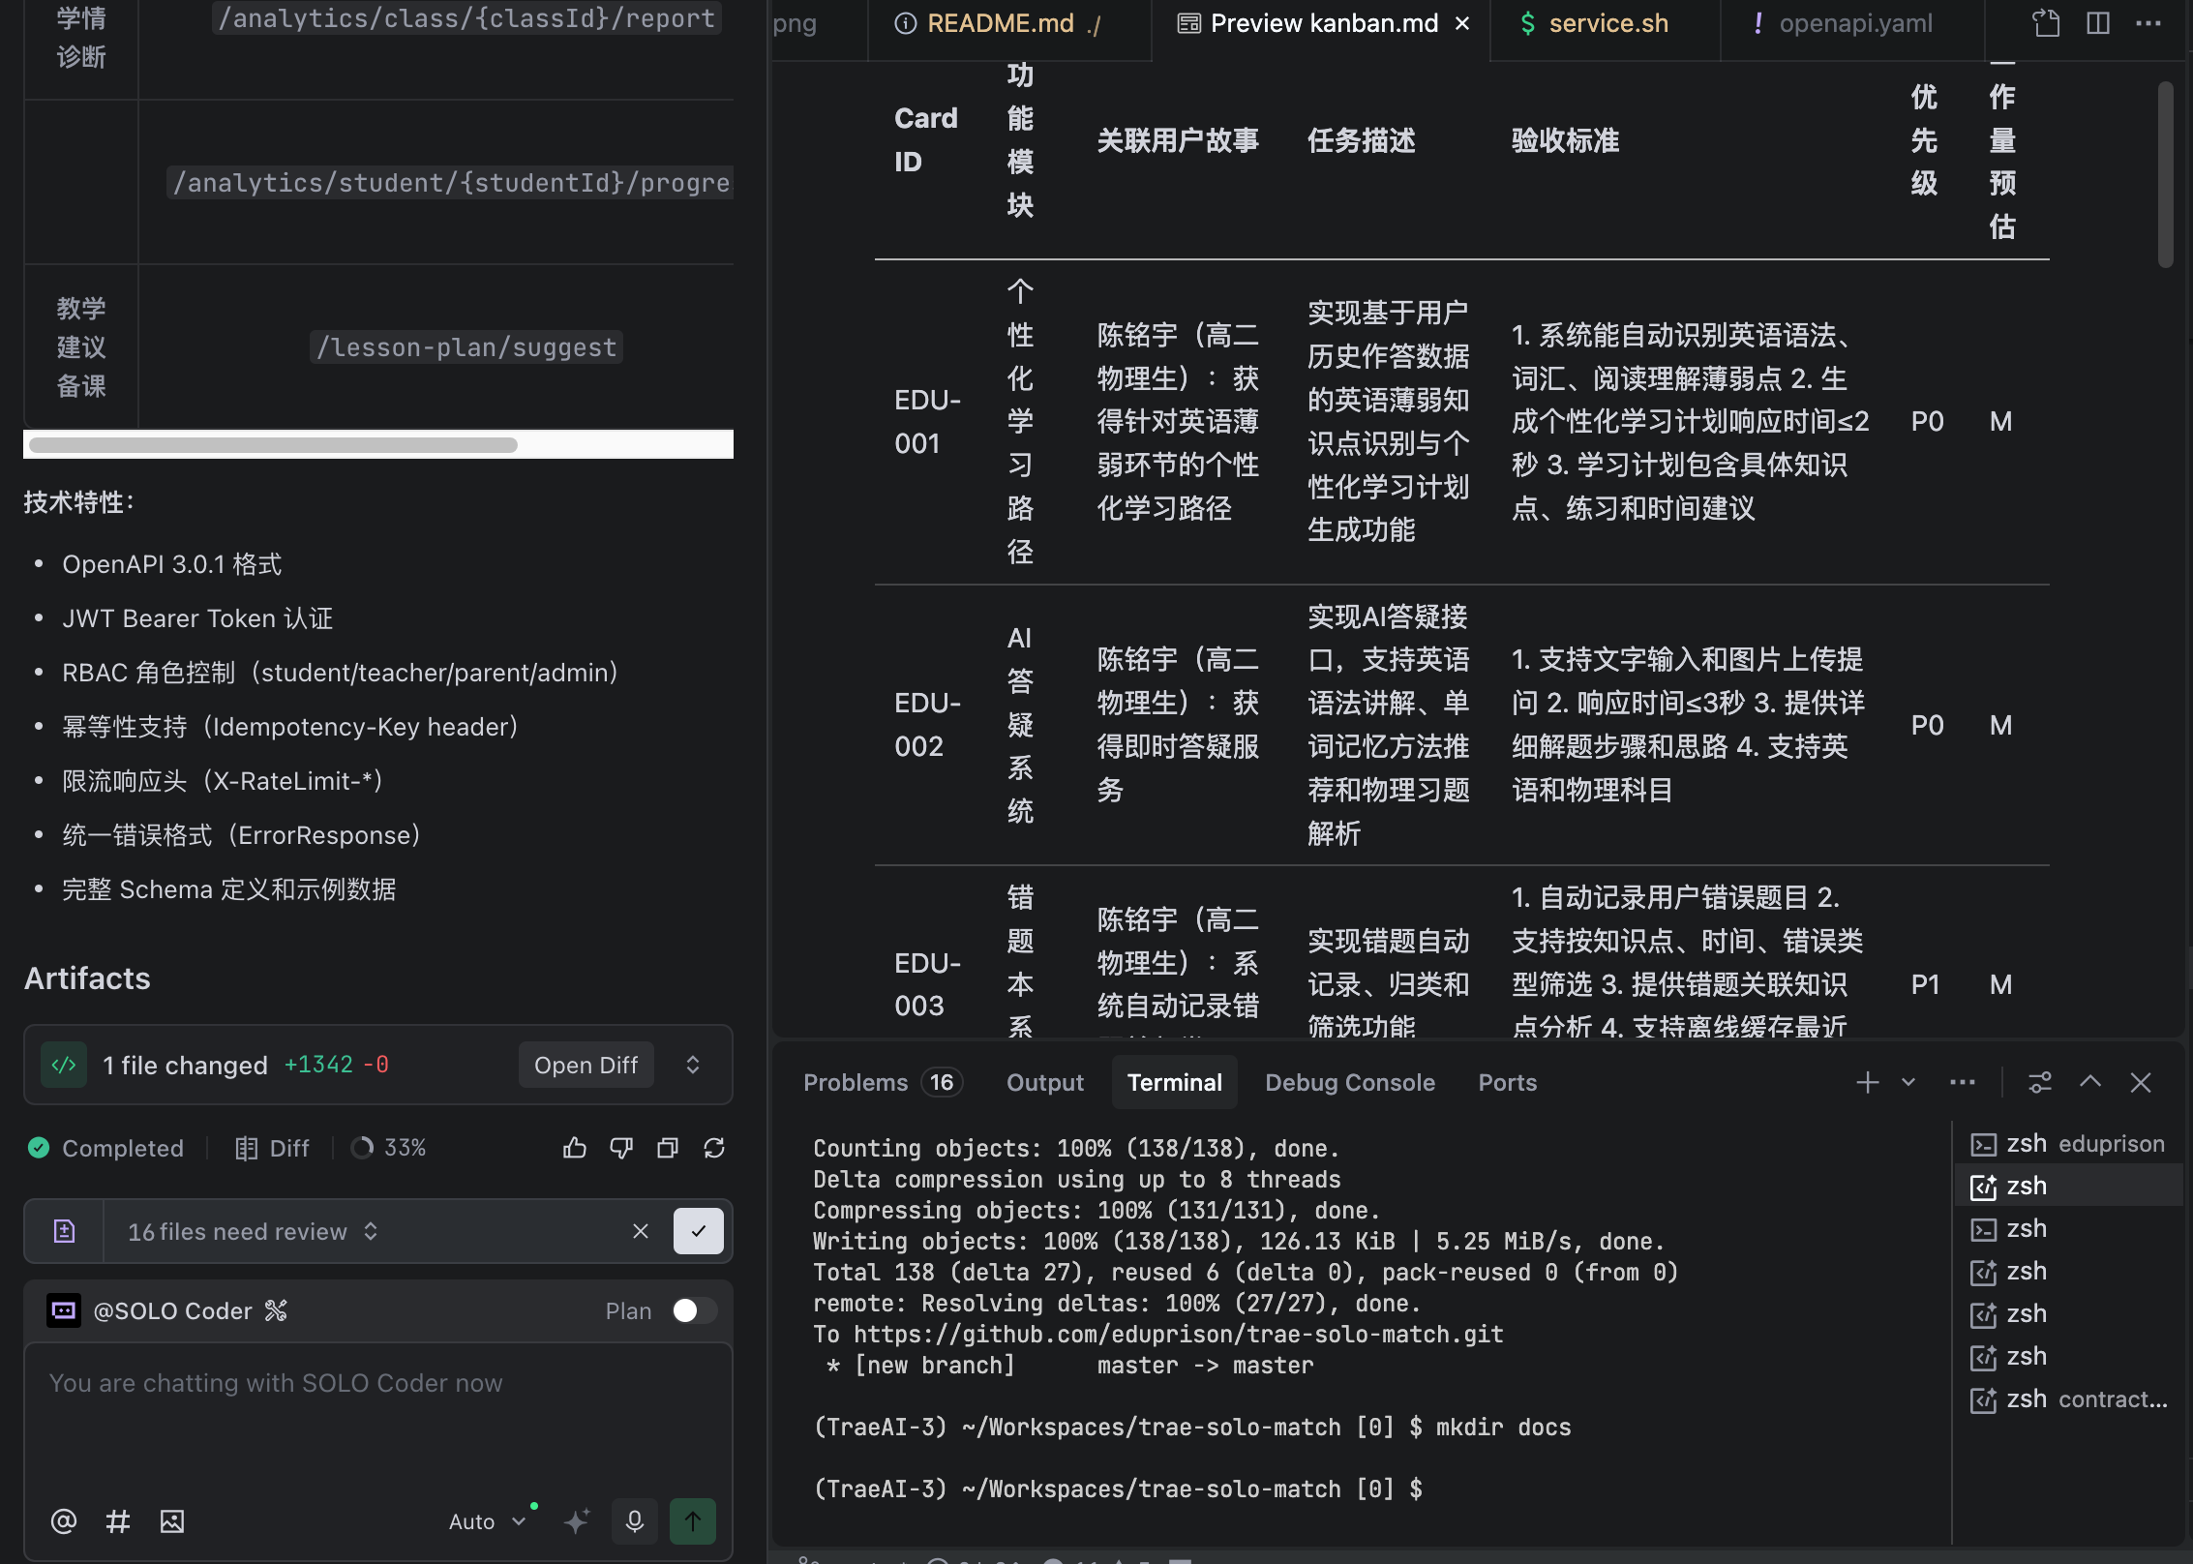Viewport: 2193px width, 1564px height.
Task: Click the split editor icon
Action: (2098, 23)
